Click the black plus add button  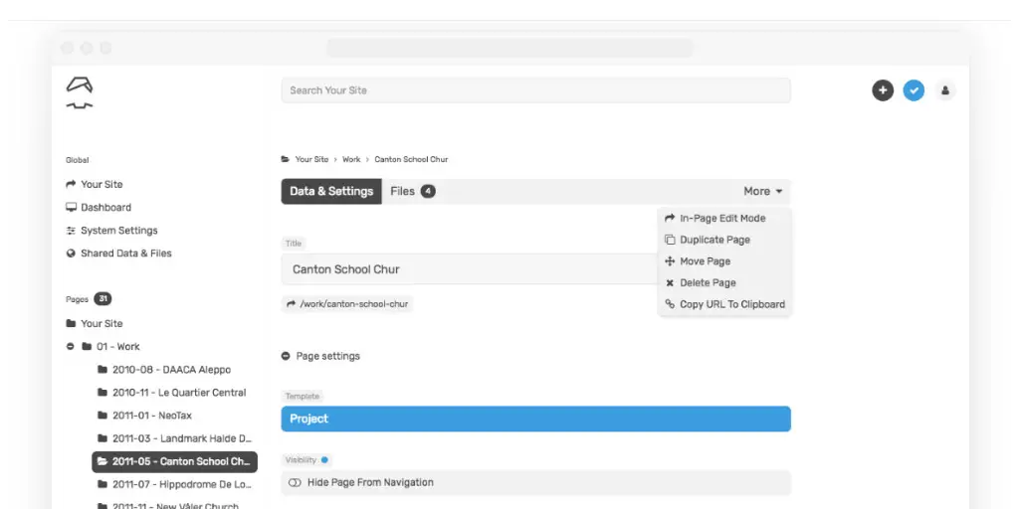(883, 90)
